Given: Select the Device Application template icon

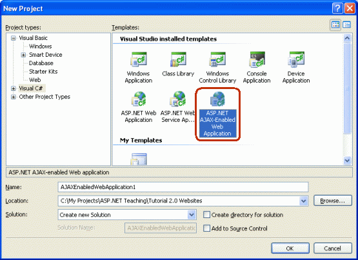Looking at the screenshot, I should tap(296, 59).
